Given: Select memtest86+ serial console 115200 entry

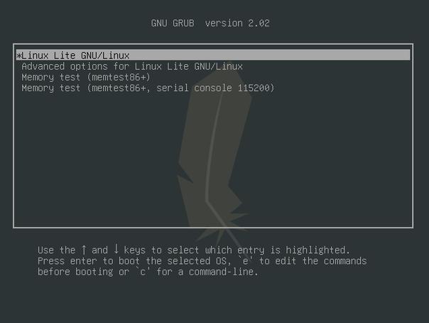Looking at the screenshot, I should click(x=148, y=88).
